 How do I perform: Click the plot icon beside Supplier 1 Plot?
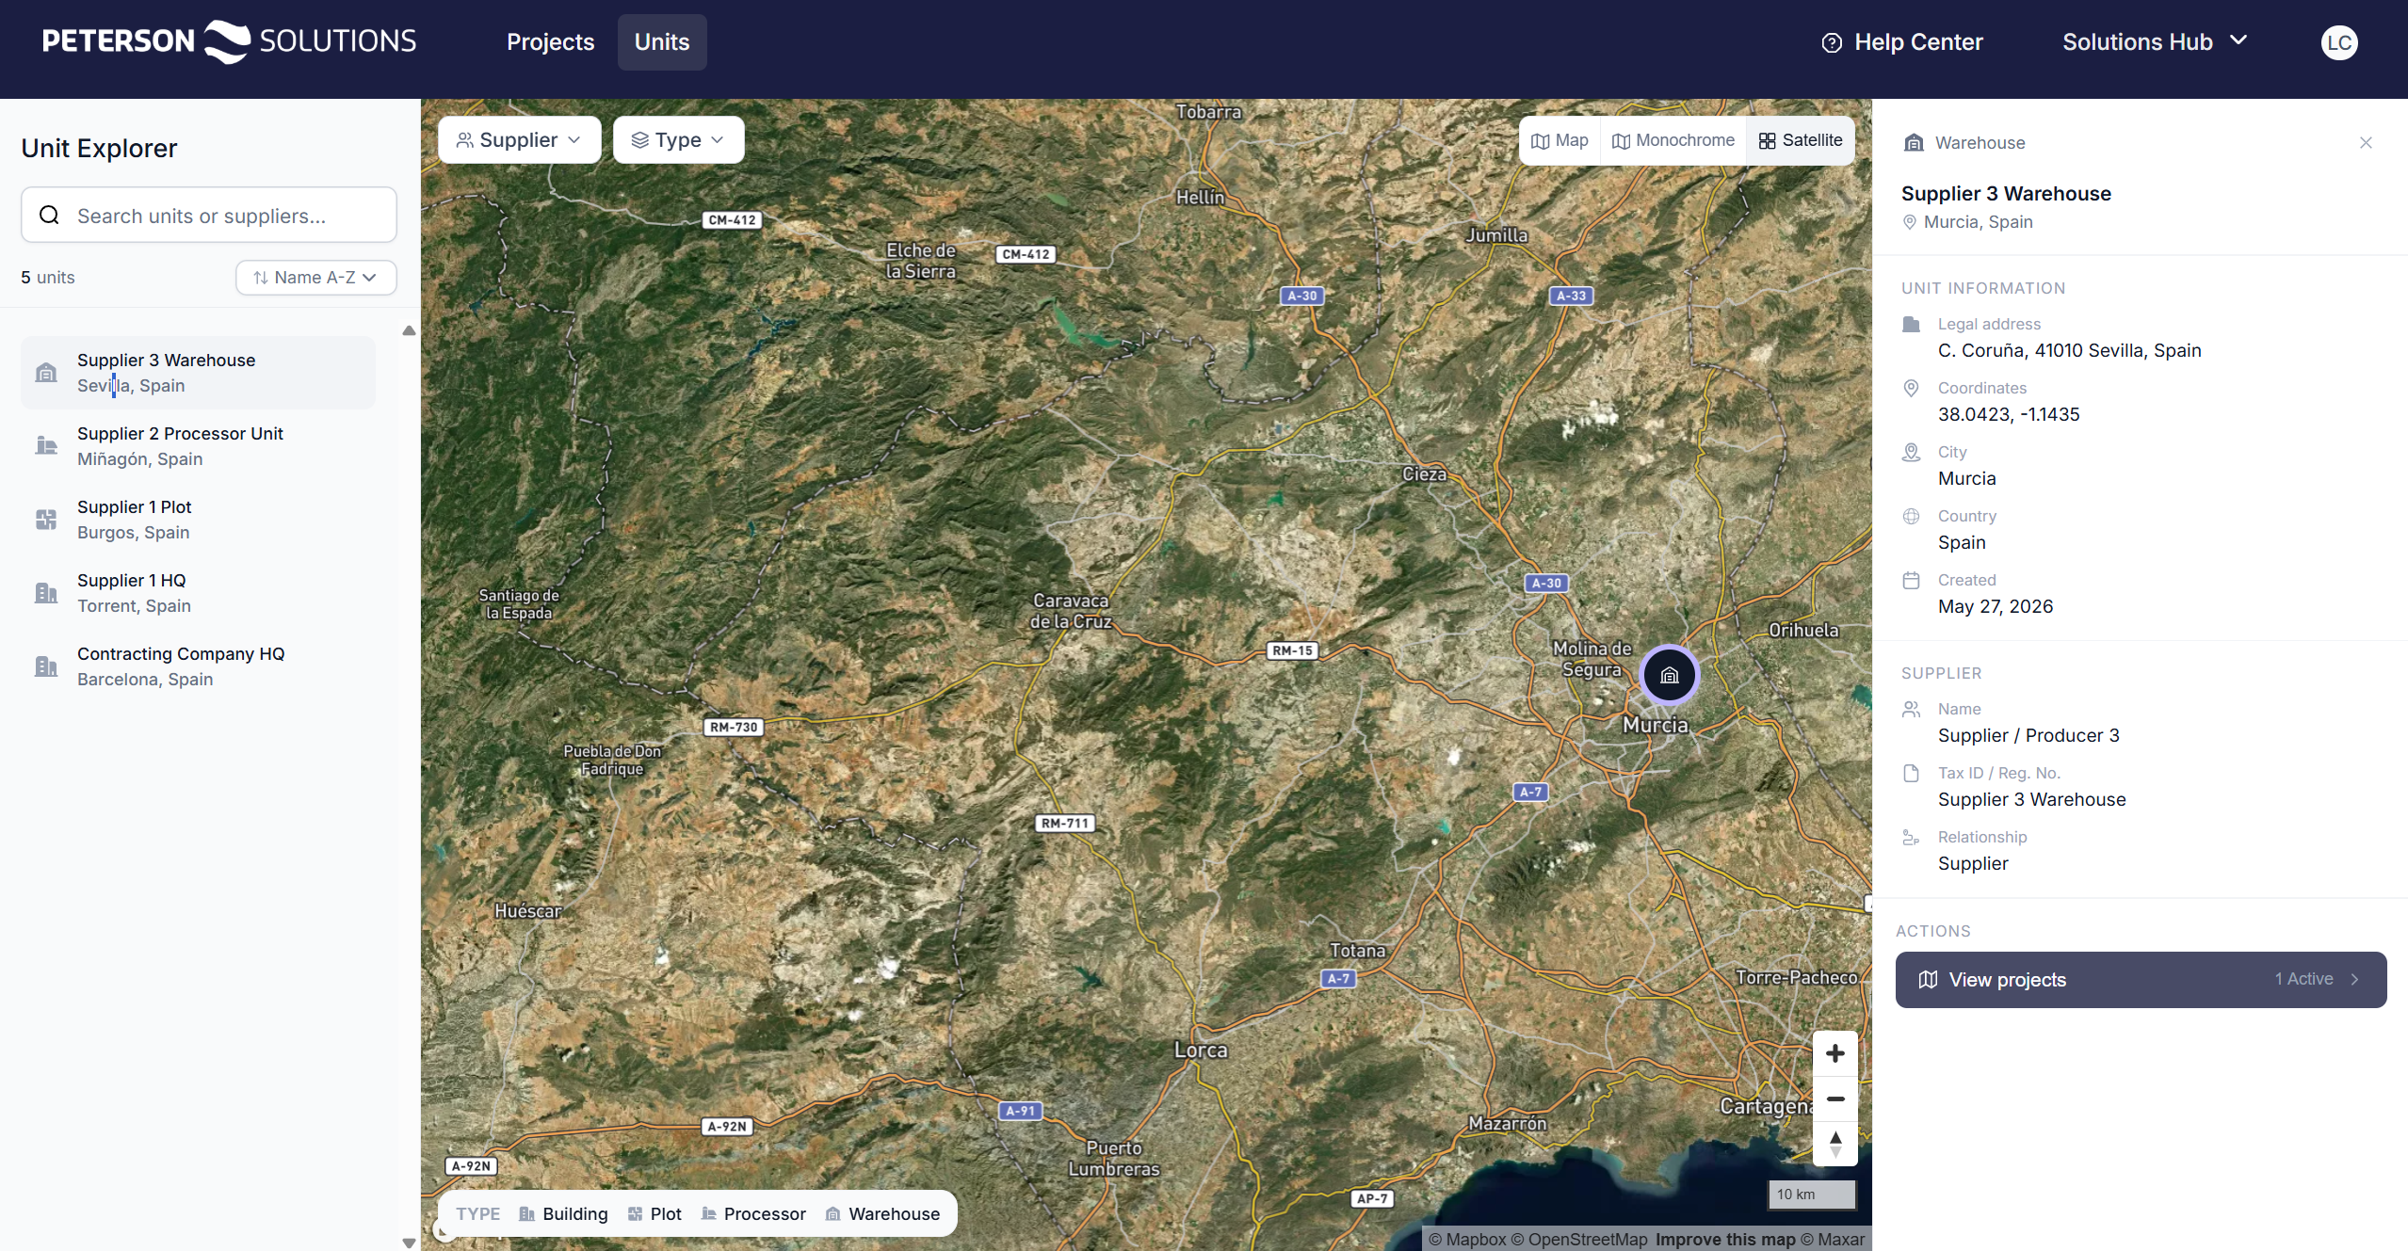click(x=46, y=520)
